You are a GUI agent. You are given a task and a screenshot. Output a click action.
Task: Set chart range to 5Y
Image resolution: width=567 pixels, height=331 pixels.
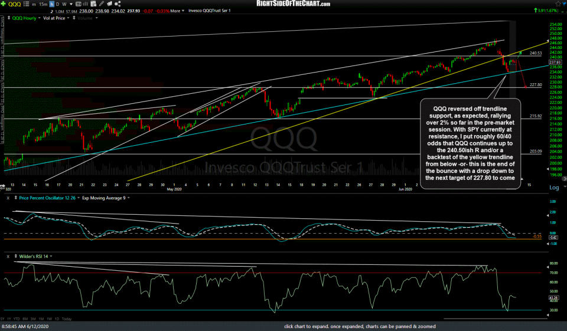pyautogui.click(x=2, y=319)
